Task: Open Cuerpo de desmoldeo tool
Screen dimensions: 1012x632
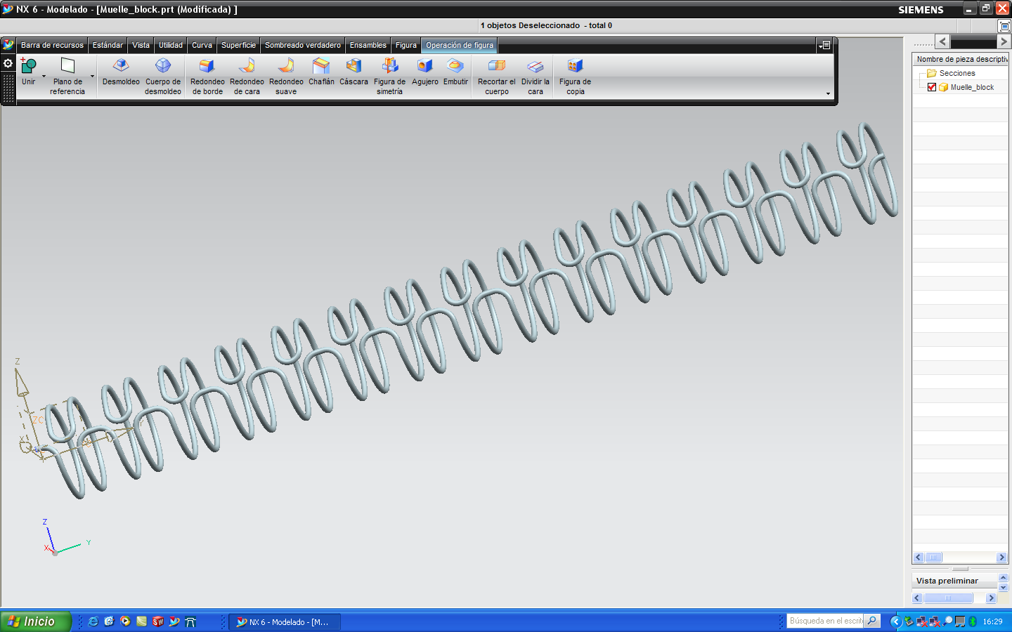Action: point(163,76)
